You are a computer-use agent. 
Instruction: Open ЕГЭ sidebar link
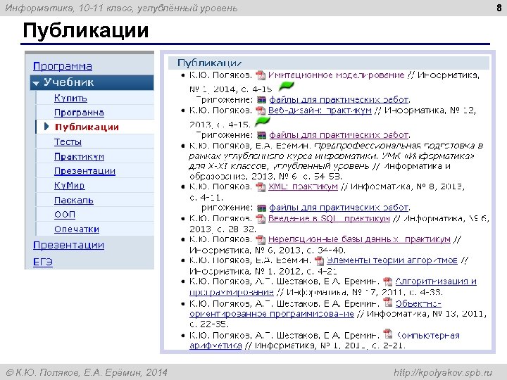click(43, 262)
